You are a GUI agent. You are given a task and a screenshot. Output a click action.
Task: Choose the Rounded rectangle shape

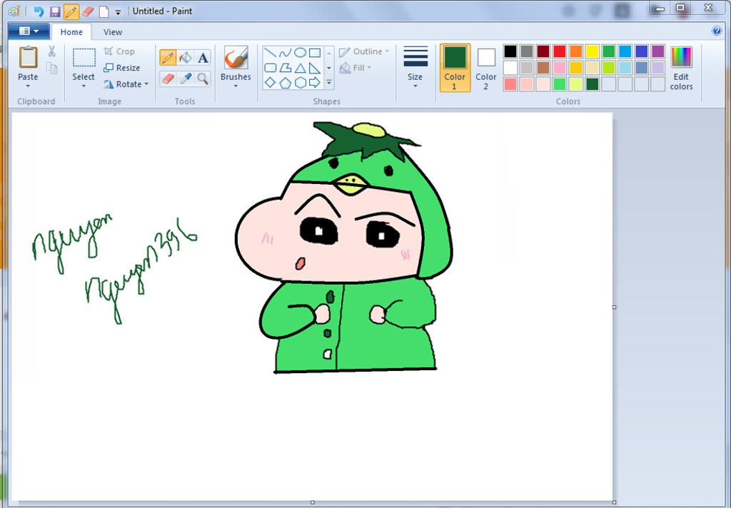pos(271,68)
